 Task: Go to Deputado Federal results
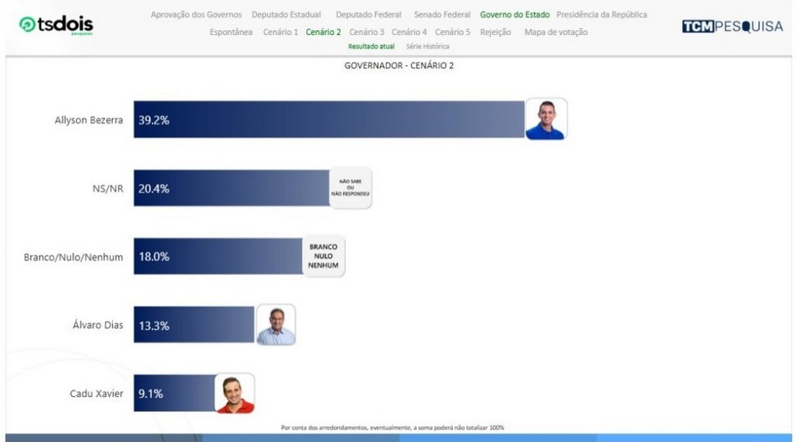[368, 15]
